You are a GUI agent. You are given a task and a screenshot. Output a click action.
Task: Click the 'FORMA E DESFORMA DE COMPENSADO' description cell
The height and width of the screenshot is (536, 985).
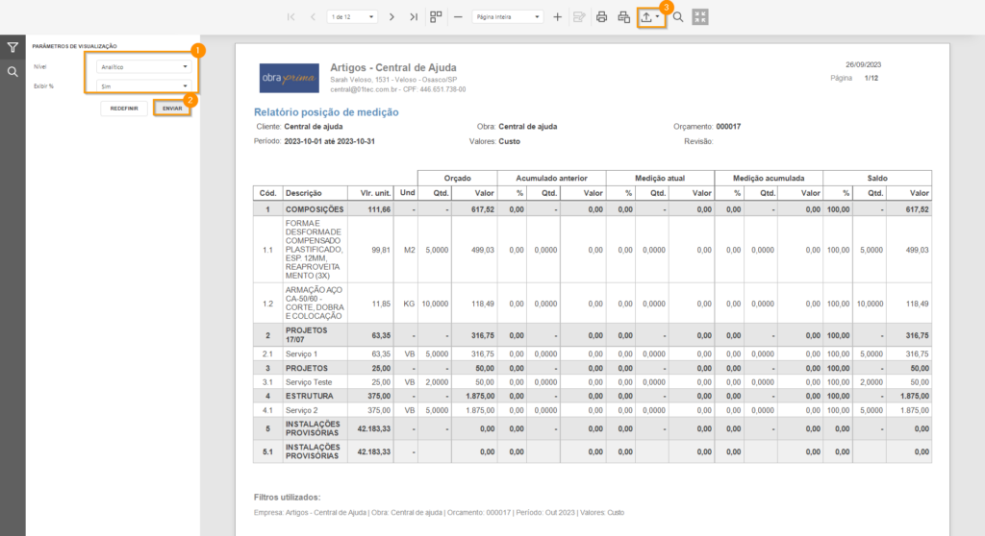[315, 249]
